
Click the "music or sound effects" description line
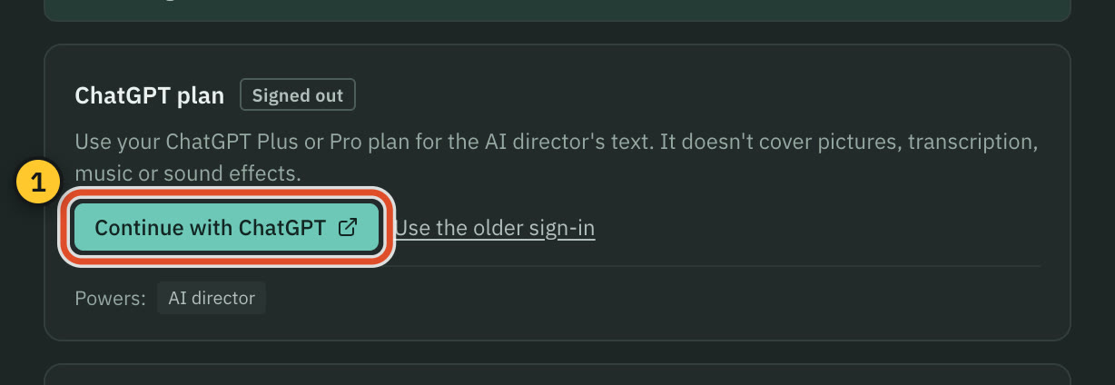[187, 173]
